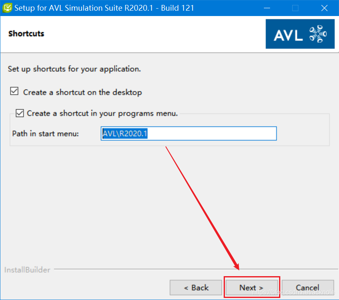Close the setup window
Viewport: 339px width, 300px height.
[x=324, y=8]
